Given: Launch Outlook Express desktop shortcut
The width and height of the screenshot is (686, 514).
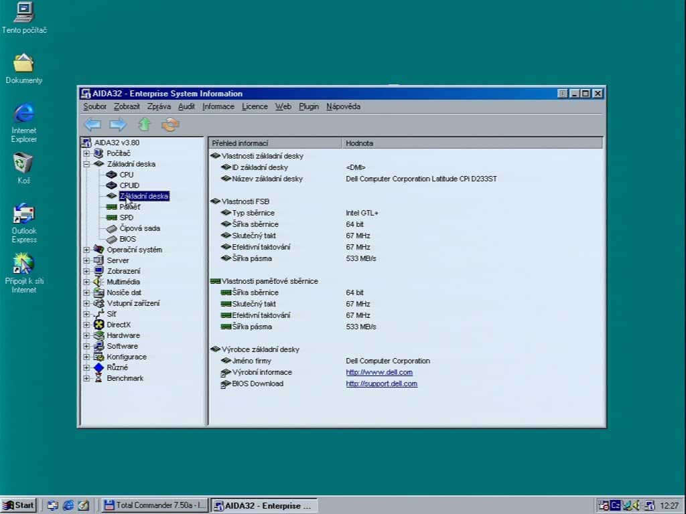Looking at the screenshot, I should (24, 224).
